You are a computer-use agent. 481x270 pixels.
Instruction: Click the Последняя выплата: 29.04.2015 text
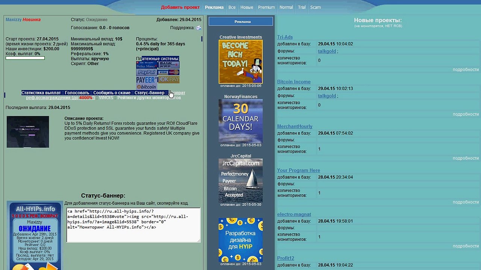click(x=38, y=108)
